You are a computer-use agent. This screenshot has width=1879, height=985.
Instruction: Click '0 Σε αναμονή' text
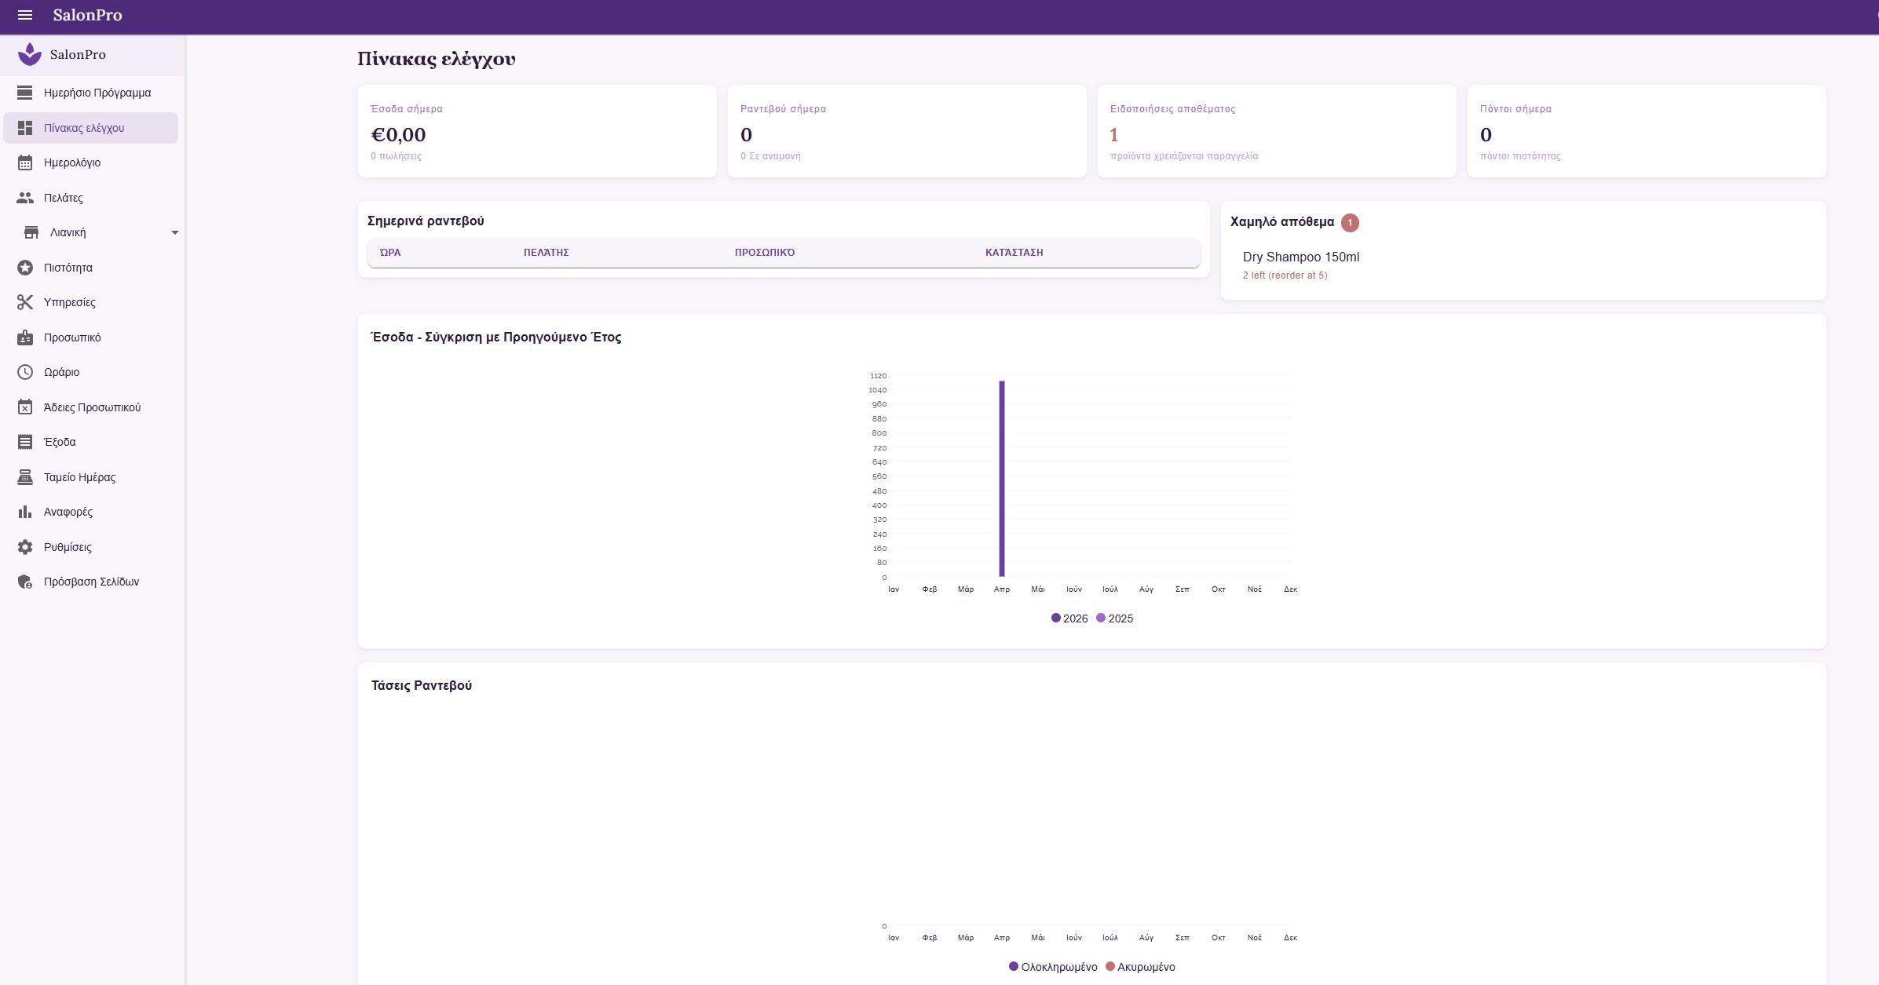[x=770, y=156]
